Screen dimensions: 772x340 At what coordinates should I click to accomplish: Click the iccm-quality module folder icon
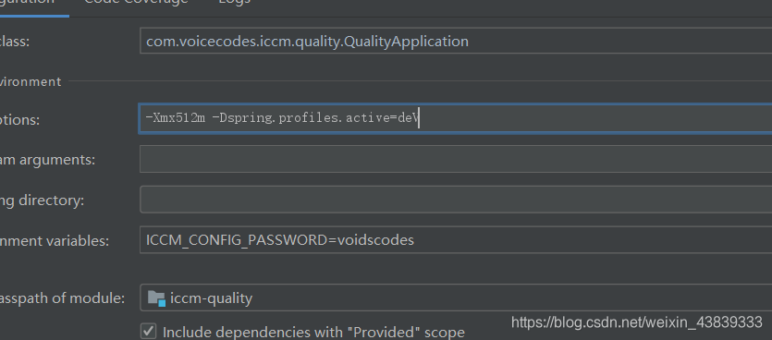click(156, 298)
